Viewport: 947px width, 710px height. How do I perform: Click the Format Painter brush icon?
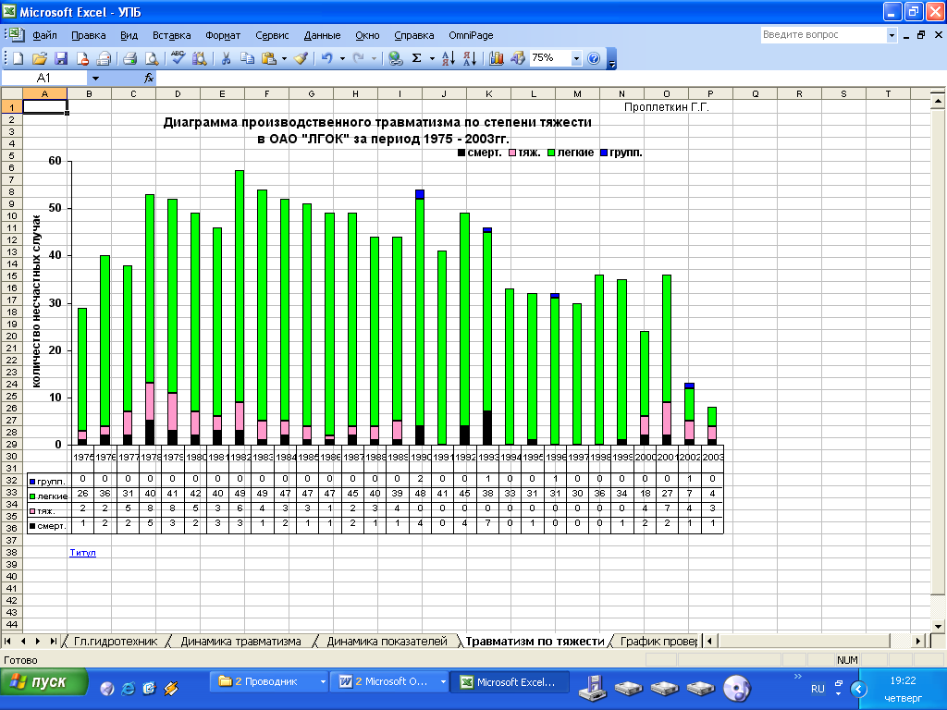[x=301, y=58]
